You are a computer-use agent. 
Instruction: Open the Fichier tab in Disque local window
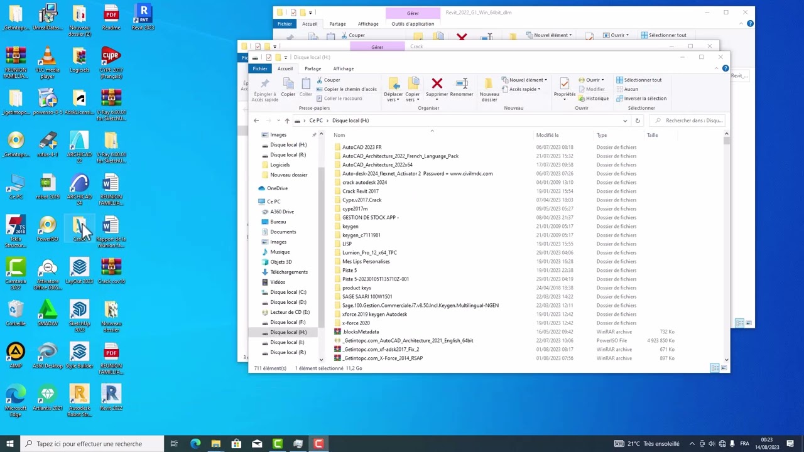point(260,68)
